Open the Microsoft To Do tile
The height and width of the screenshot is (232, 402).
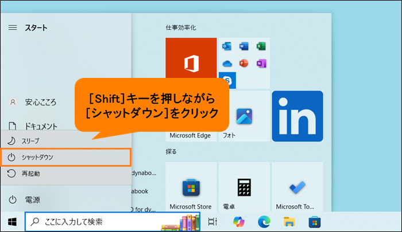point(297,187)
